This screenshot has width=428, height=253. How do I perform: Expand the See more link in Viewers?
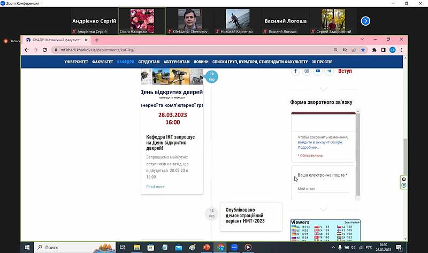pyautogui.click(x=351, y=222)
